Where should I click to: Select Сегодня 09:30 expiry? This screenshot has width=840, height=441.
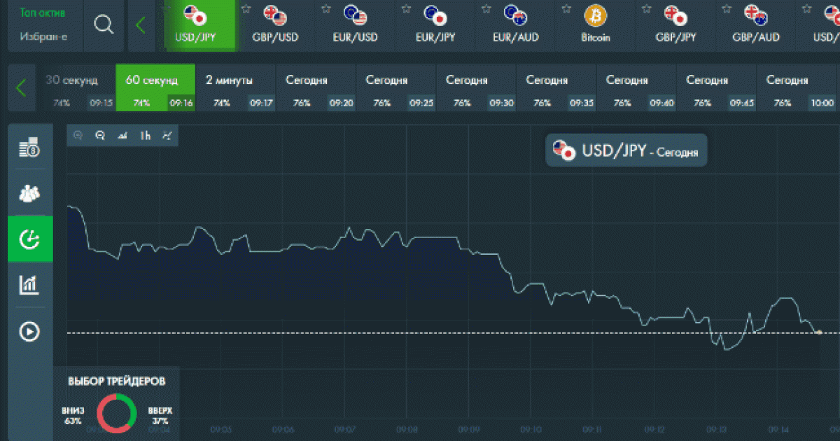[x=475, y=88]
